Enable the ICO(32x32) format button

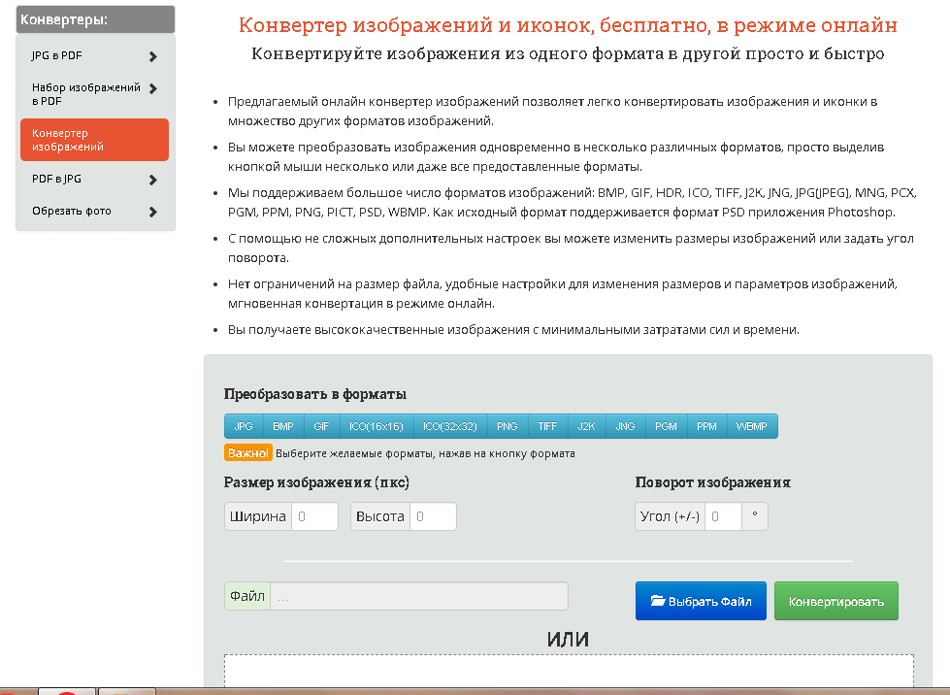pos(450,426)
